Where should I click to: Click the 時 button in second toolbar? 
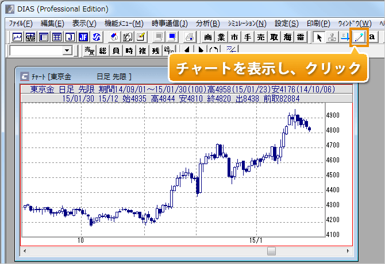[x=129, y=51]
